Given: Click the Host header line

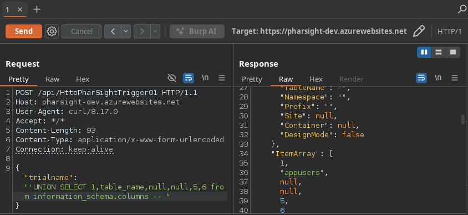Looking at the screenshot, I should (97, 102).
